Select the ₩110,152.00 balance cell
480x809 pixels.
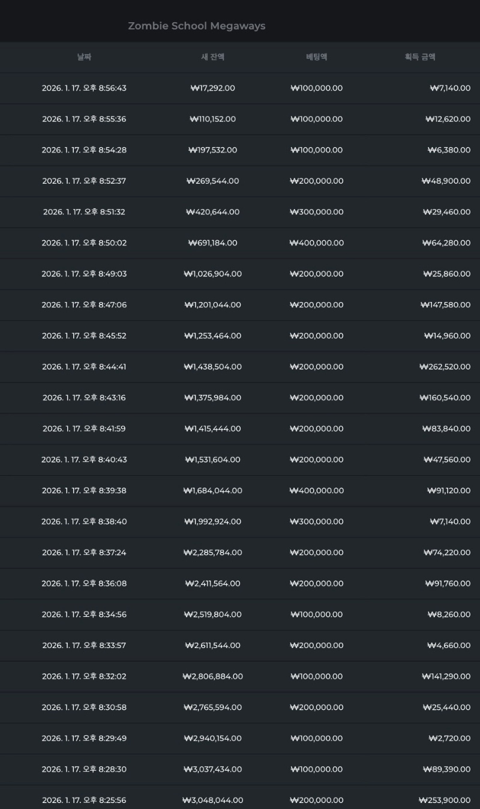tap(212, 119)
